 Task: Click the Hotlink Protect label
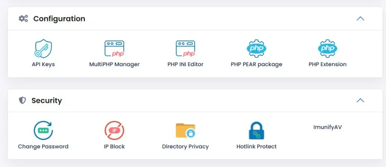[x=256, y=146]
